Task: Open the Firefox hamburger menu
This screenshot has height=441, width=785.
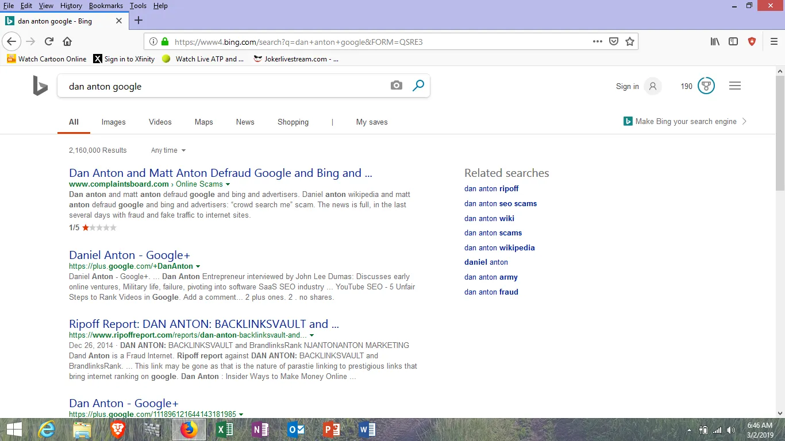Action: 774,41
